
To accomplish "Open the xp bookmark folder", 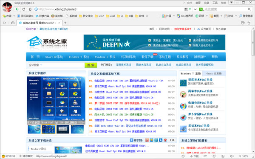I will click(x=120, y=16).
